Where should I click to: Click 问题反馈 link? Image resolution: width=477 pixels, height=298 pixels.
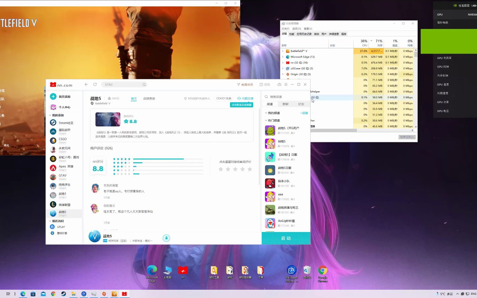click(x=245, y=99)
